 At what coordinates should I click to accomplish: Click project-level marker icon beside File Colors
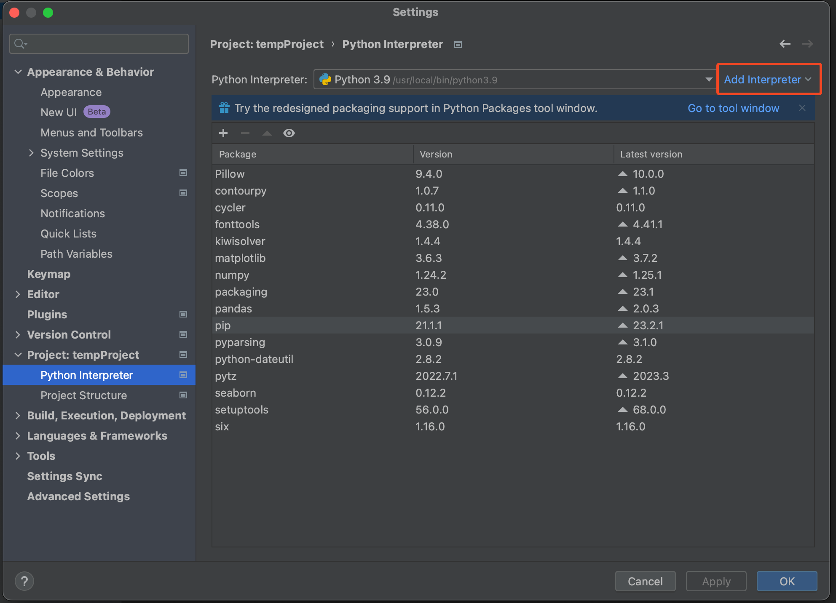point(183,173)
